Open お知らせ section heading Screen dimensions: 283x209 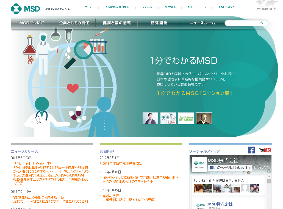click(107, 151)
